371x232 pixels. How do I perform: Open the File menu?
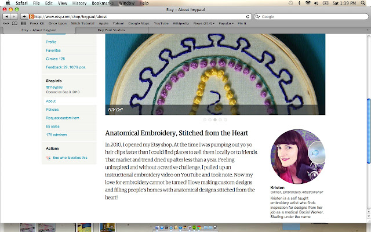point(36,3)
